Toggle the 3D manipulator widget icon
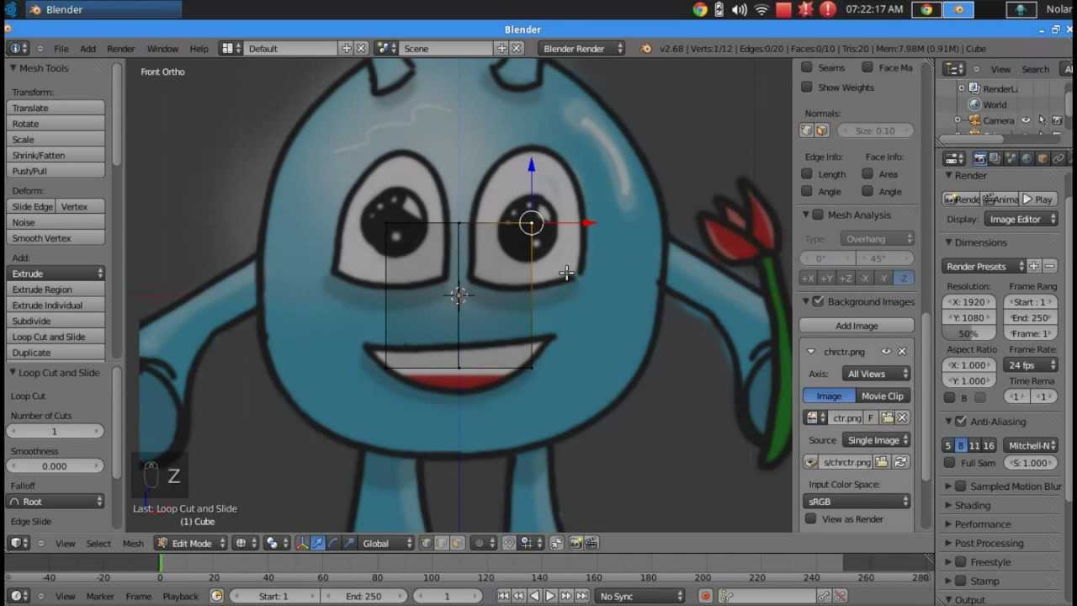 click(x=303, y=543)
